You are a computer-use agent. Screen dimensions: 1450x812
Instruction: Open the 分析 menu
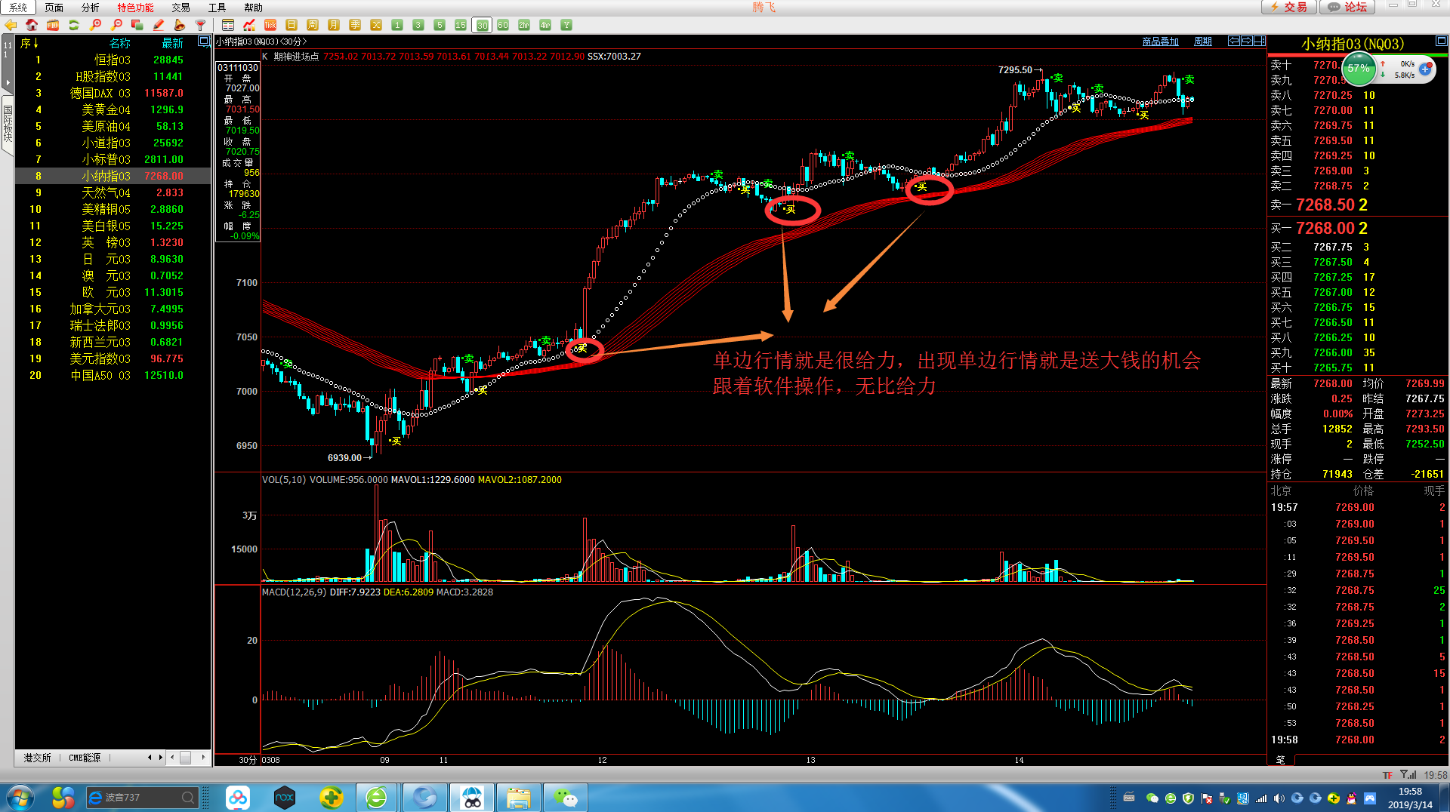(x=91, y=8)
